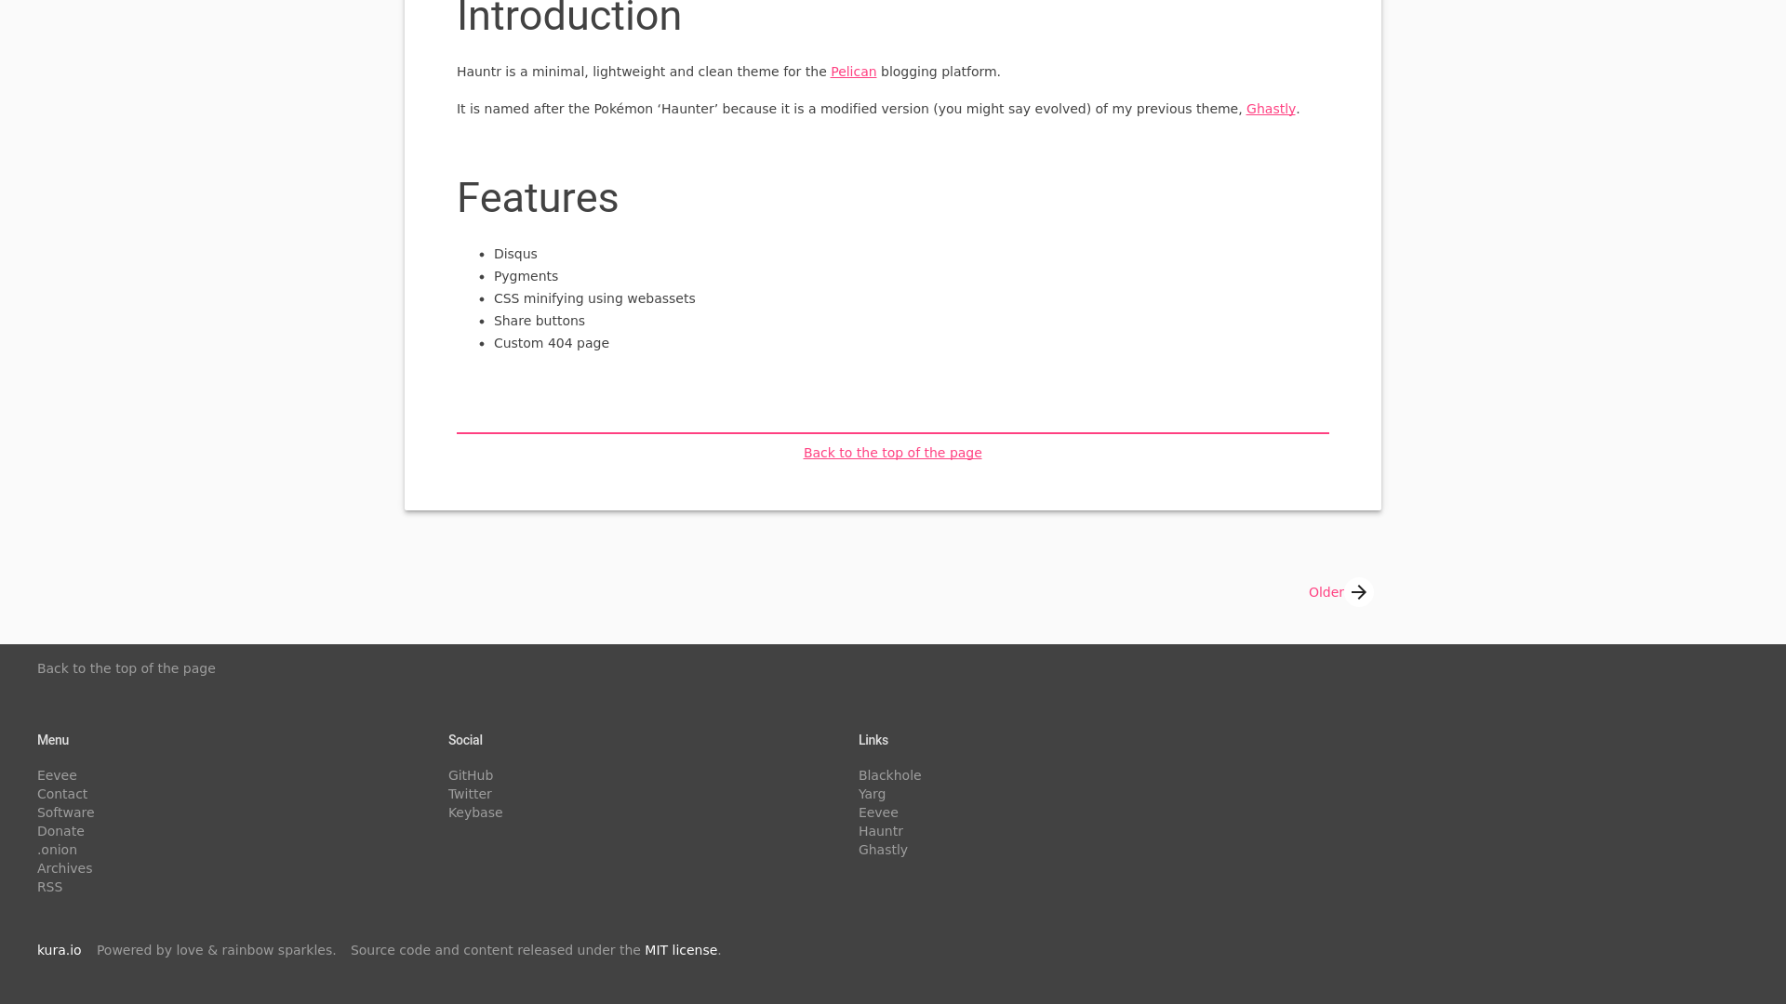Select Software from the menu
Viewport: 1786px width, 1004px height.
pos(64,812)
